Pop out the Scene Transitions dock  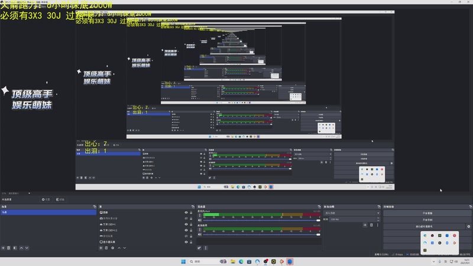(379, 206)
